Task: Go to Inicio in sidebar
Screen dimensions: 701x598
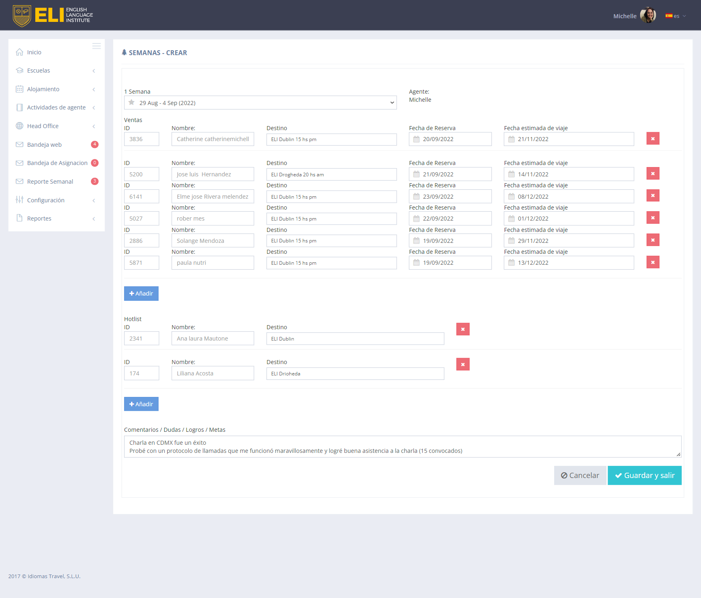Action: point(34,52)
